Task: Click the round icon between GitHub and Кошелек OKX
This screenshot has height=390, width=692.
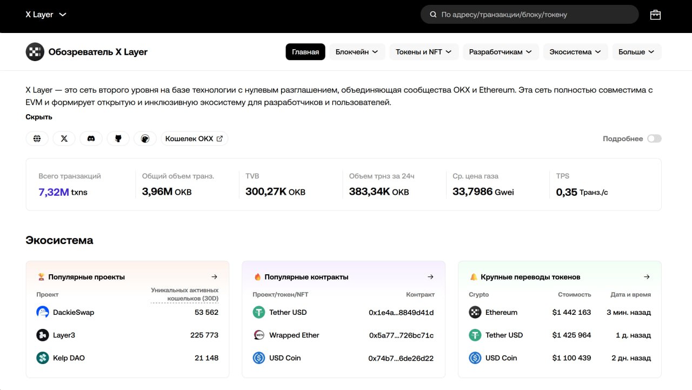Action: coord(145,138)
